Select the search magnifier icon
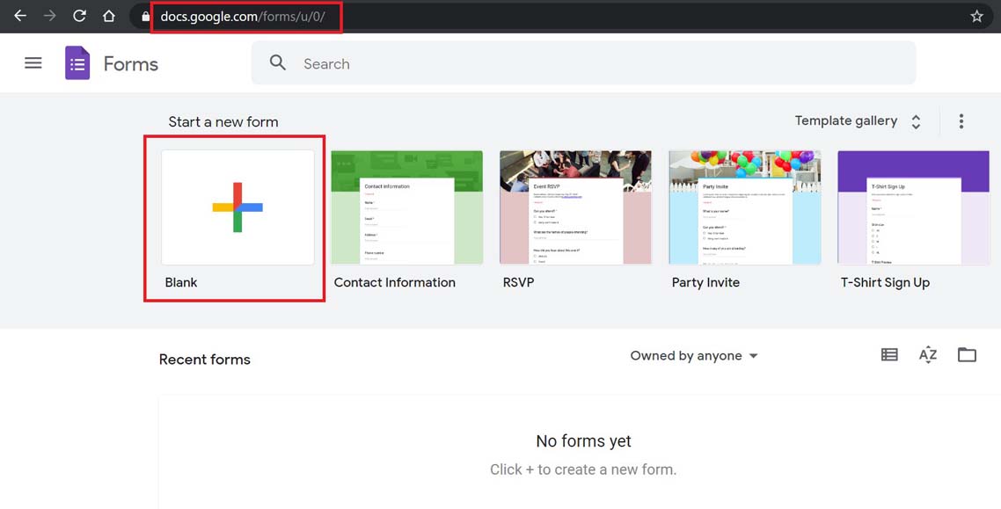The width and height of the screenshot is (1001, 509). 277,63
